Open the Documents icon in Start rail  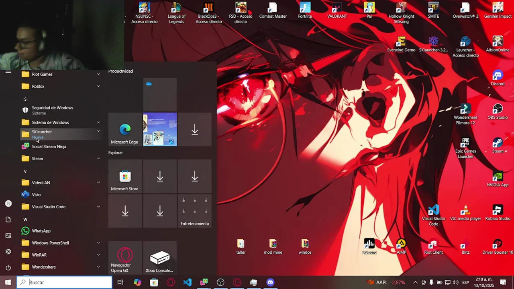pos(8,220)
